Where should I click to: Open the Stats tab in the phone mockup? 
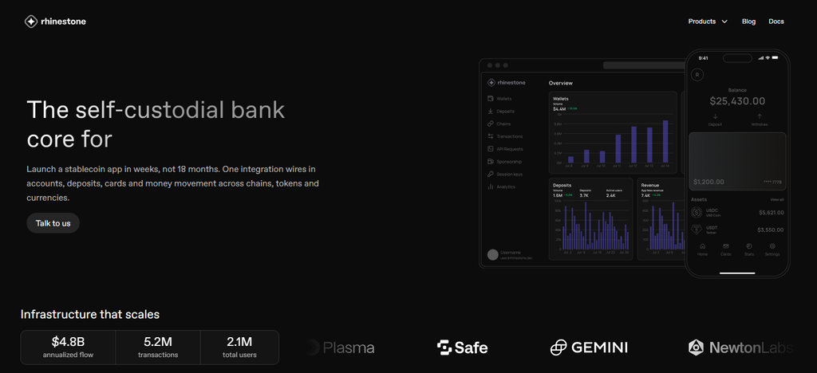click(749, 249)
